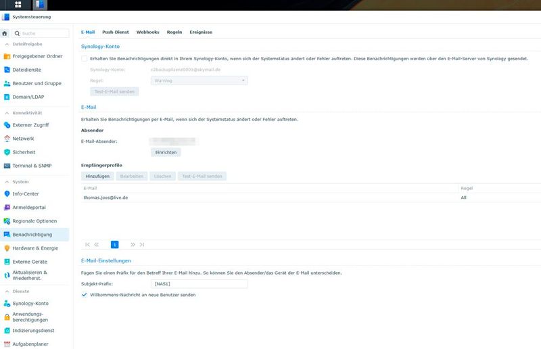Viewport: 541px width, 349px height.
Task: Click the E-Mail column header
Action: click(x=270, y=188)
